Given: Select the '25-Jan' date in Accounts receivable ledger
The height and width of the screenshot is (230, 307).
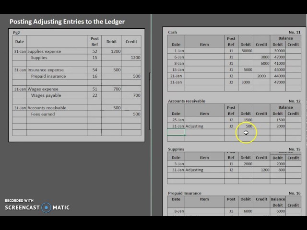Looking at the screenshot, I should (176, 120).
